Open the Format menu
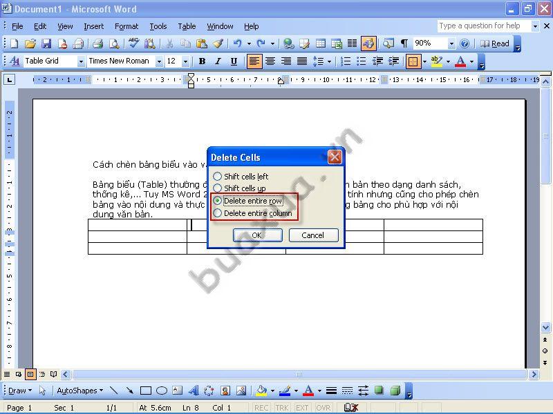The width and height of the screenshot is (553, 414). pos(126,26)
